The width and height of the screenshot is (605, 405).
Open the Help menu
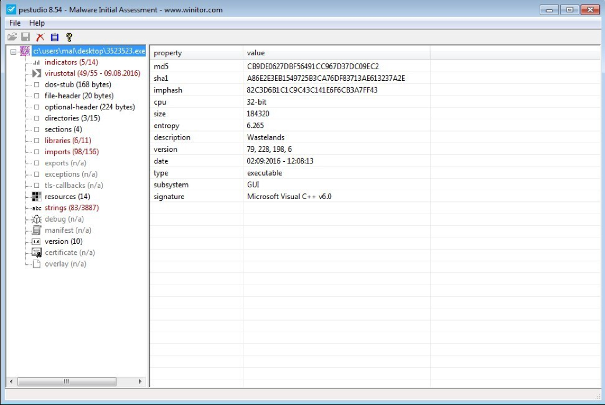point(37,23)
